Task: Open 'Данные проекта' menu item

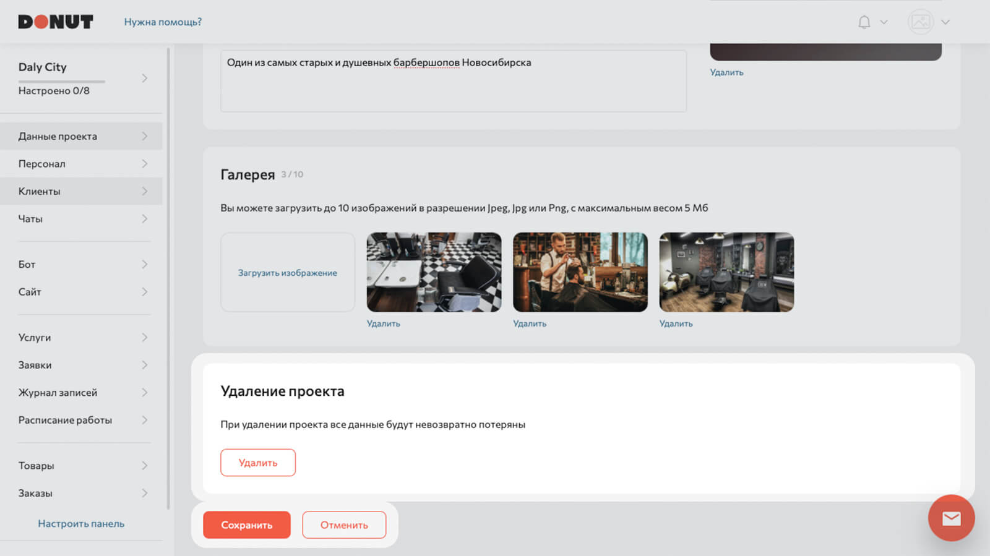Action: tap(81, 136)
